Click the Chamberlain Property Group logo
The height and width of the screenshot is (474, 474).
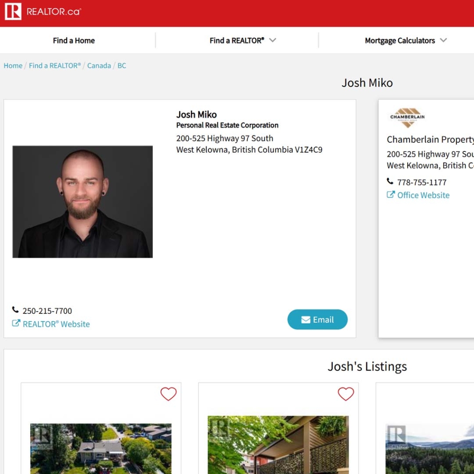407,118
